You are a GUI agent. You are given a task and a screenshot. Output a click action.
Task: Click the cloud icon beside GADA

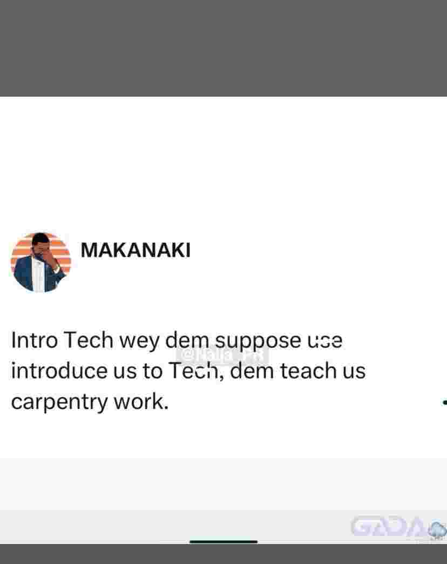[x=438, y=531]
